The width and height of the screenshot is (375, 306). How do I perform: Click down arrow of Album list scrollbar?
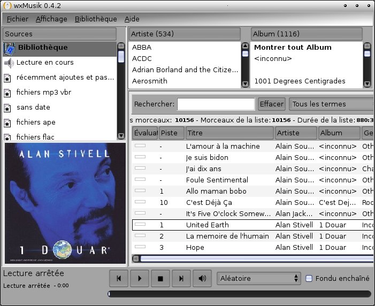[367, 84]
